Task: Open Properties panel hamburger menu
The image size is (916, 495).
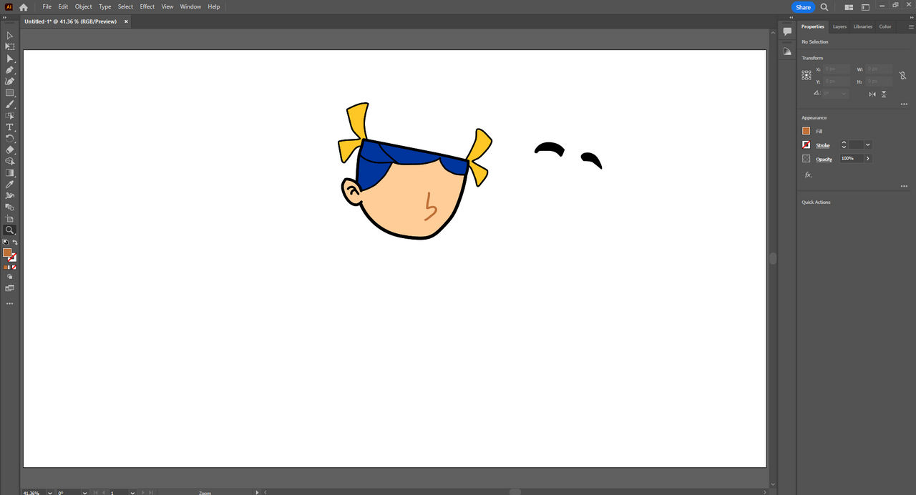Action: click(911, 26)
